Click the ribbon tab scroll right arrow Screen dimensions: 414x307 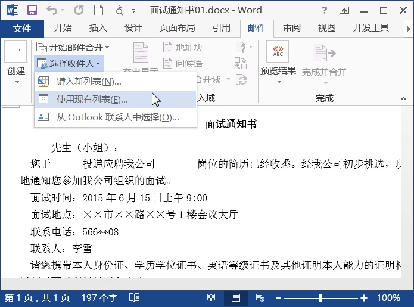(x=409, y=29)
